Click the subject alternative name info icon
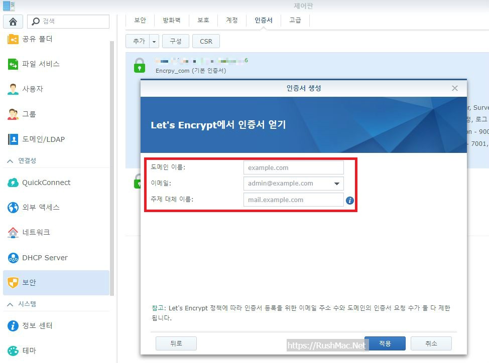Image resolution: width=489 pixels, height=363 pixels. point(349,201)
